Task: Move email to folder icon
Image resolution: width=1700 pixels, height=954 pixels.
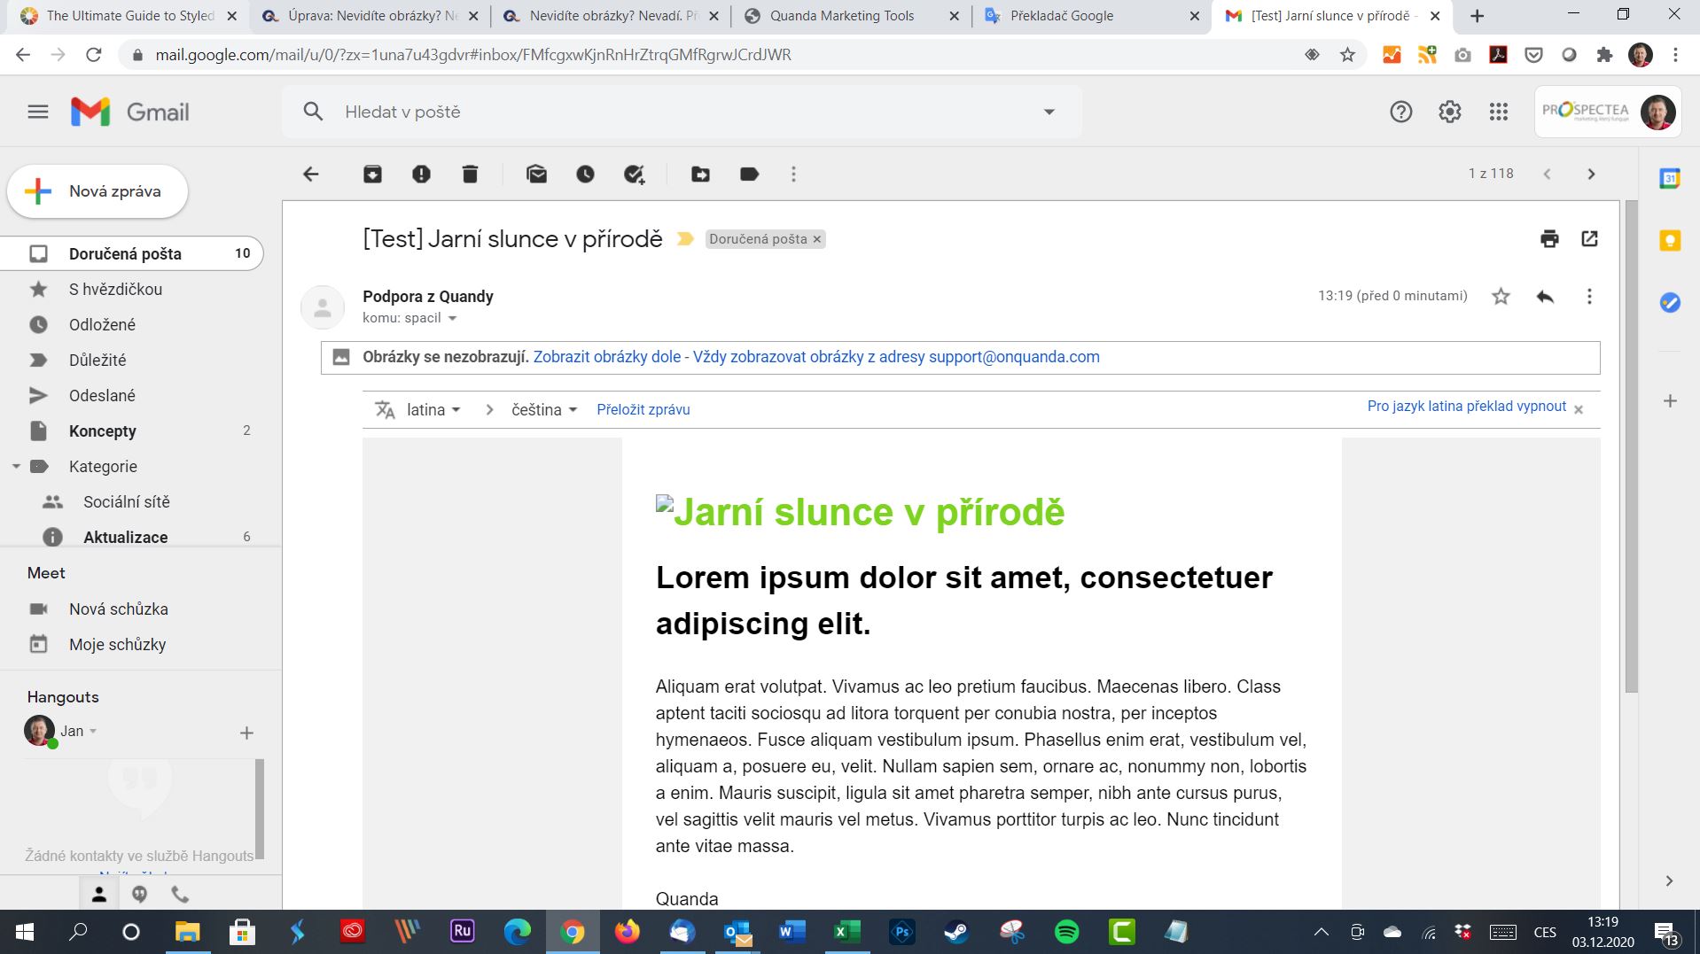Action: coord(700,175)
